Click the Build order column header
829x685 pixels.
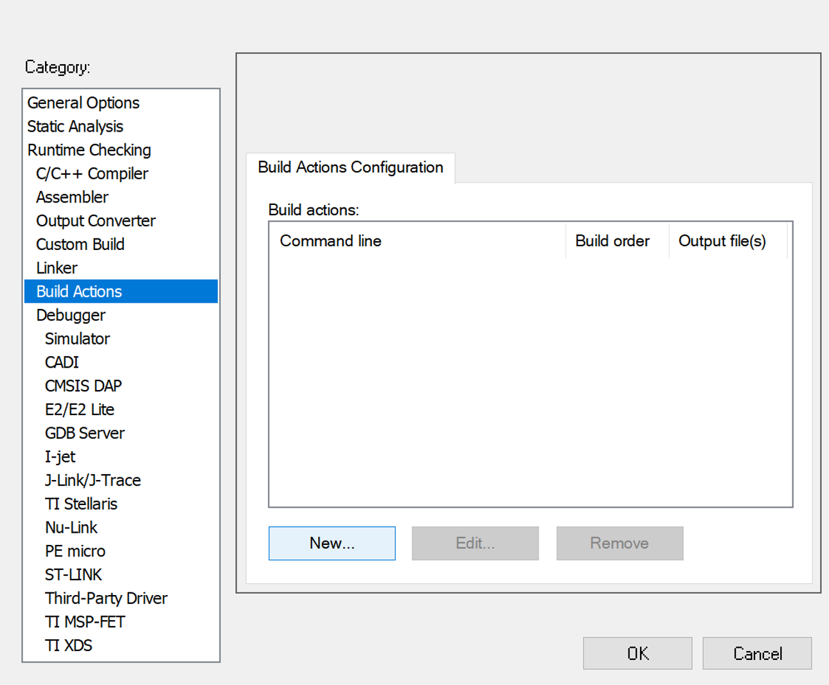(612, 240)
